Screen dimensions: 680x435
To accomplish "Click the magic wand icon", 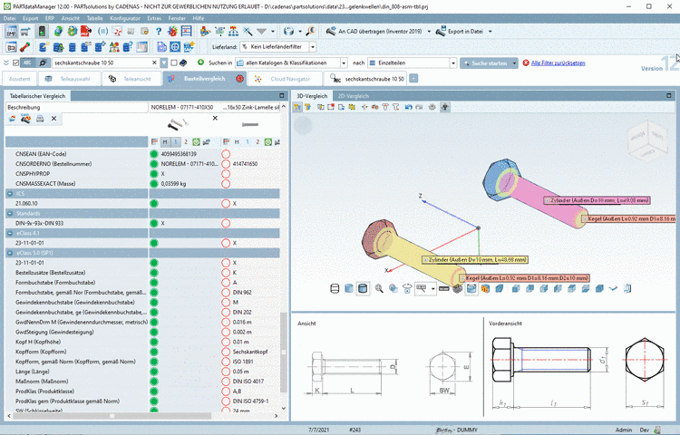I will 248,31.
